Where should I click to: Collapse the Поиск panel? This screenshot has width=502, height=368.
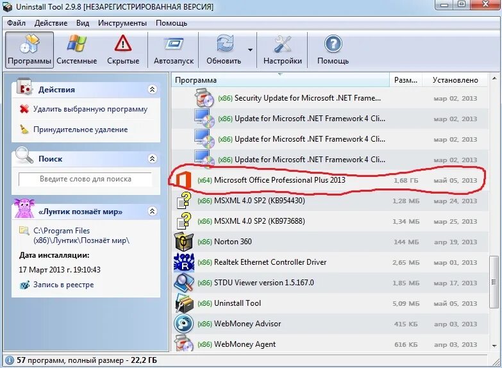point(153,158)
